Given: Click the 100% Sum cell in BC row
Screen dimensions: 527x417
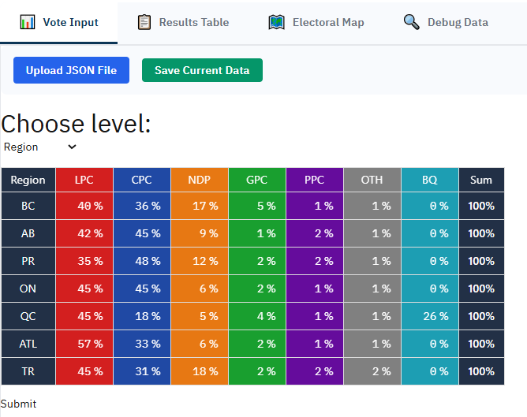Looking at the screenshot, I should [481, 206].
